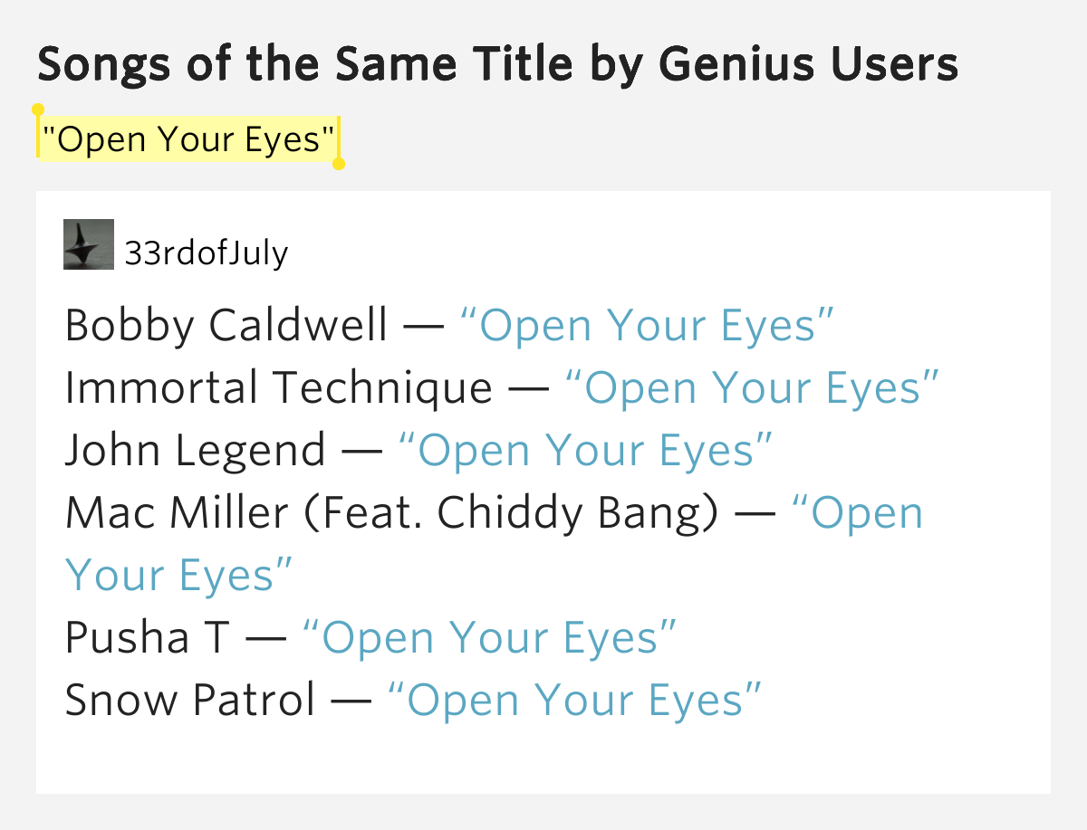Click the word "Open" after Chiddy Bang
This screenshot has height=830, width=1087.
click(857, 512)
